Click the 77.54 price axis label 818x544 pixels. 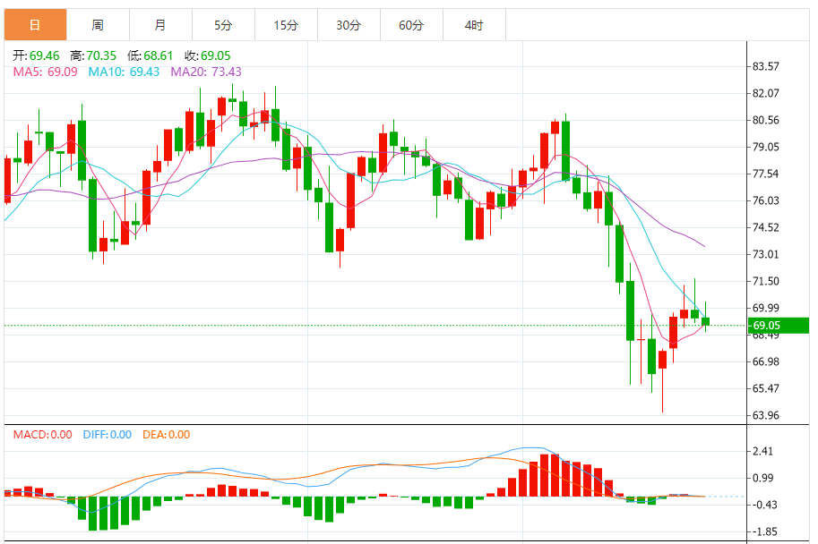(x=766, y=174)
